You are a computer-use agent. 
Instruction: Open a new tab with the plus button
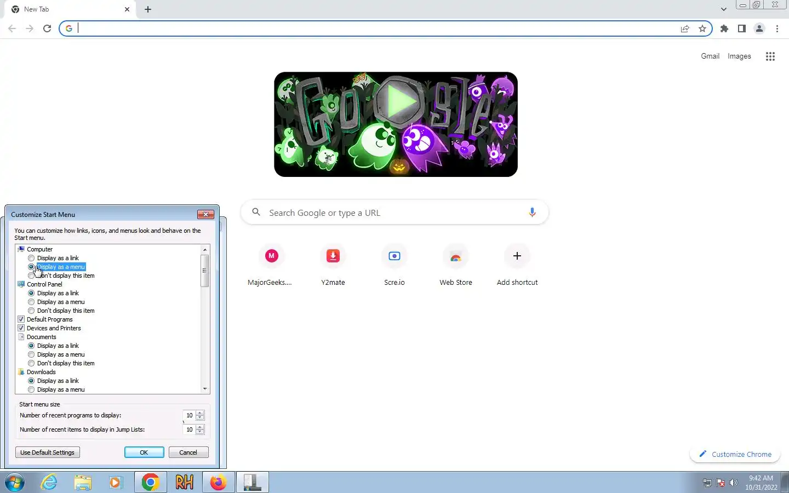click(148, 9)
